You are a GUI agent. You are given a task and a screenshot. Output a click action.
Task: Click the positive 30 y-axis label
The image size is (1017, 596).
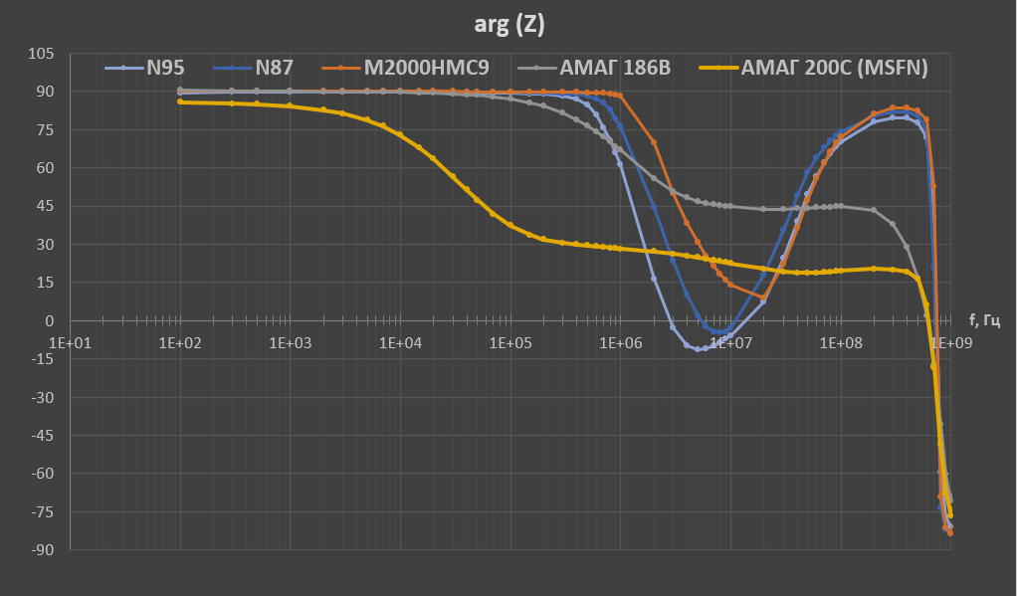pyautogui.click(x=45, y=245)
